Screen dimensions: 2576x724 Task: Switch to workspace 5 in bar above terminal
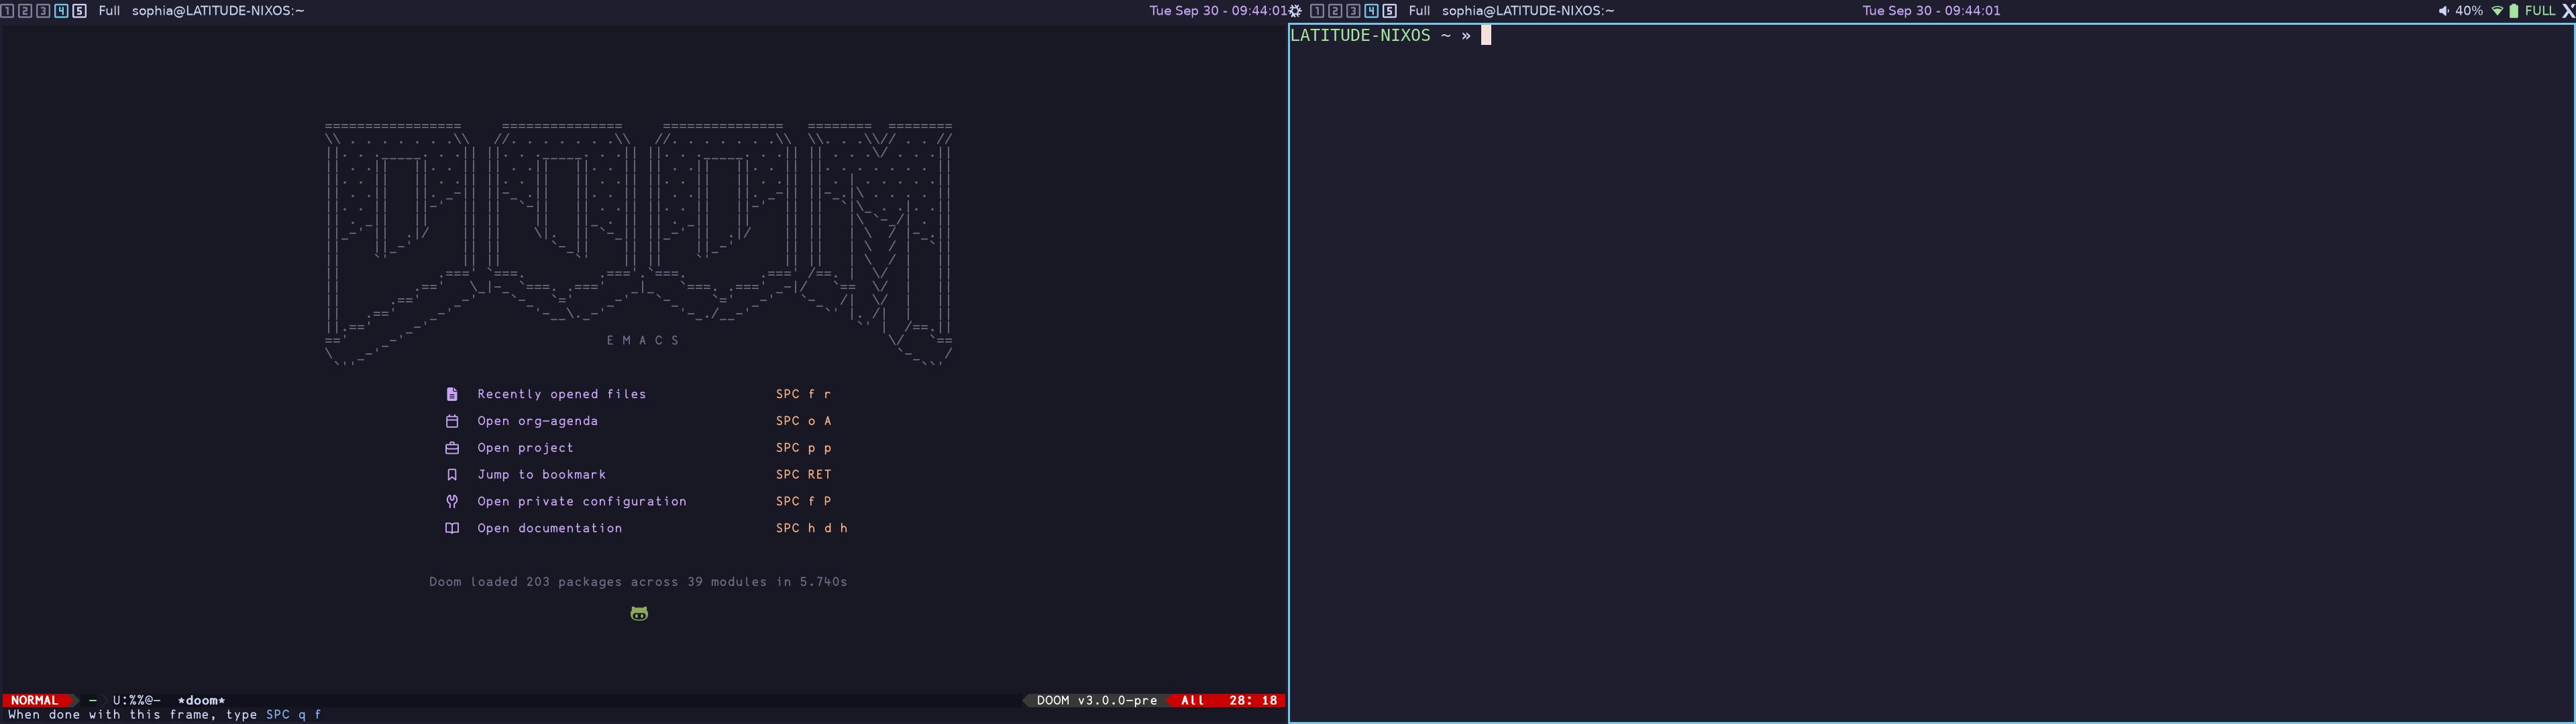tap(1389, 11)
